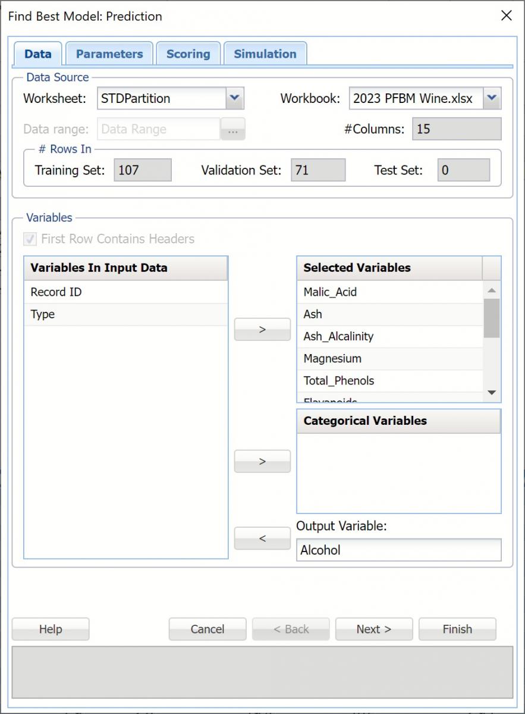Close the Find Best Model dialog
This screenshot has width=525, height=714.
pyautogui.click(x=506, y=16)
